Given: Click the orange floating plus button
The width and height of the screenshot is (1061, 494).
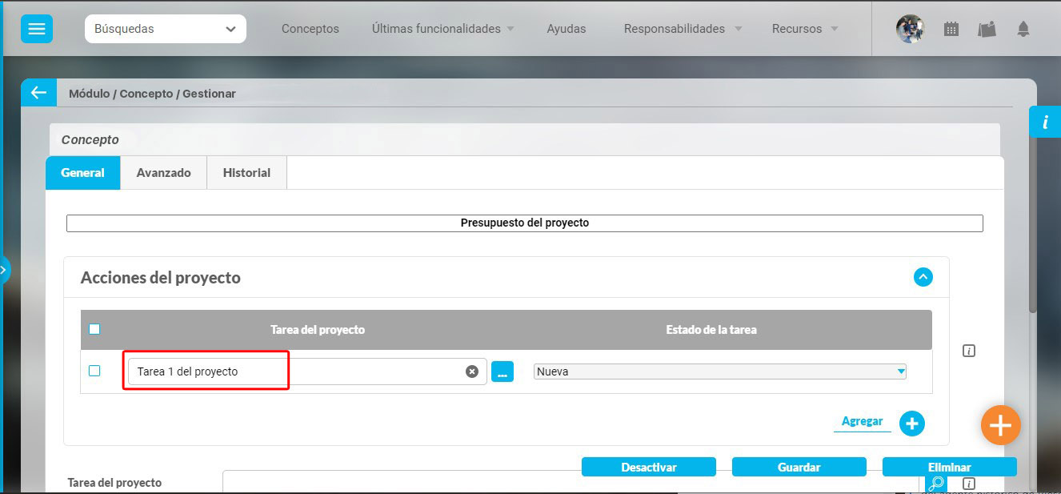Looking at the screenshot, I should click(x=1000, y=425).
